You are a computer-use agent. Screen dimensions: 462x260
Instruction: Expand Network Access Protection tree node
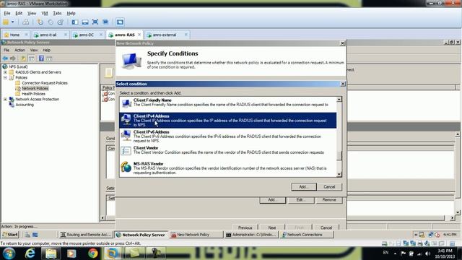coord(5,100)
